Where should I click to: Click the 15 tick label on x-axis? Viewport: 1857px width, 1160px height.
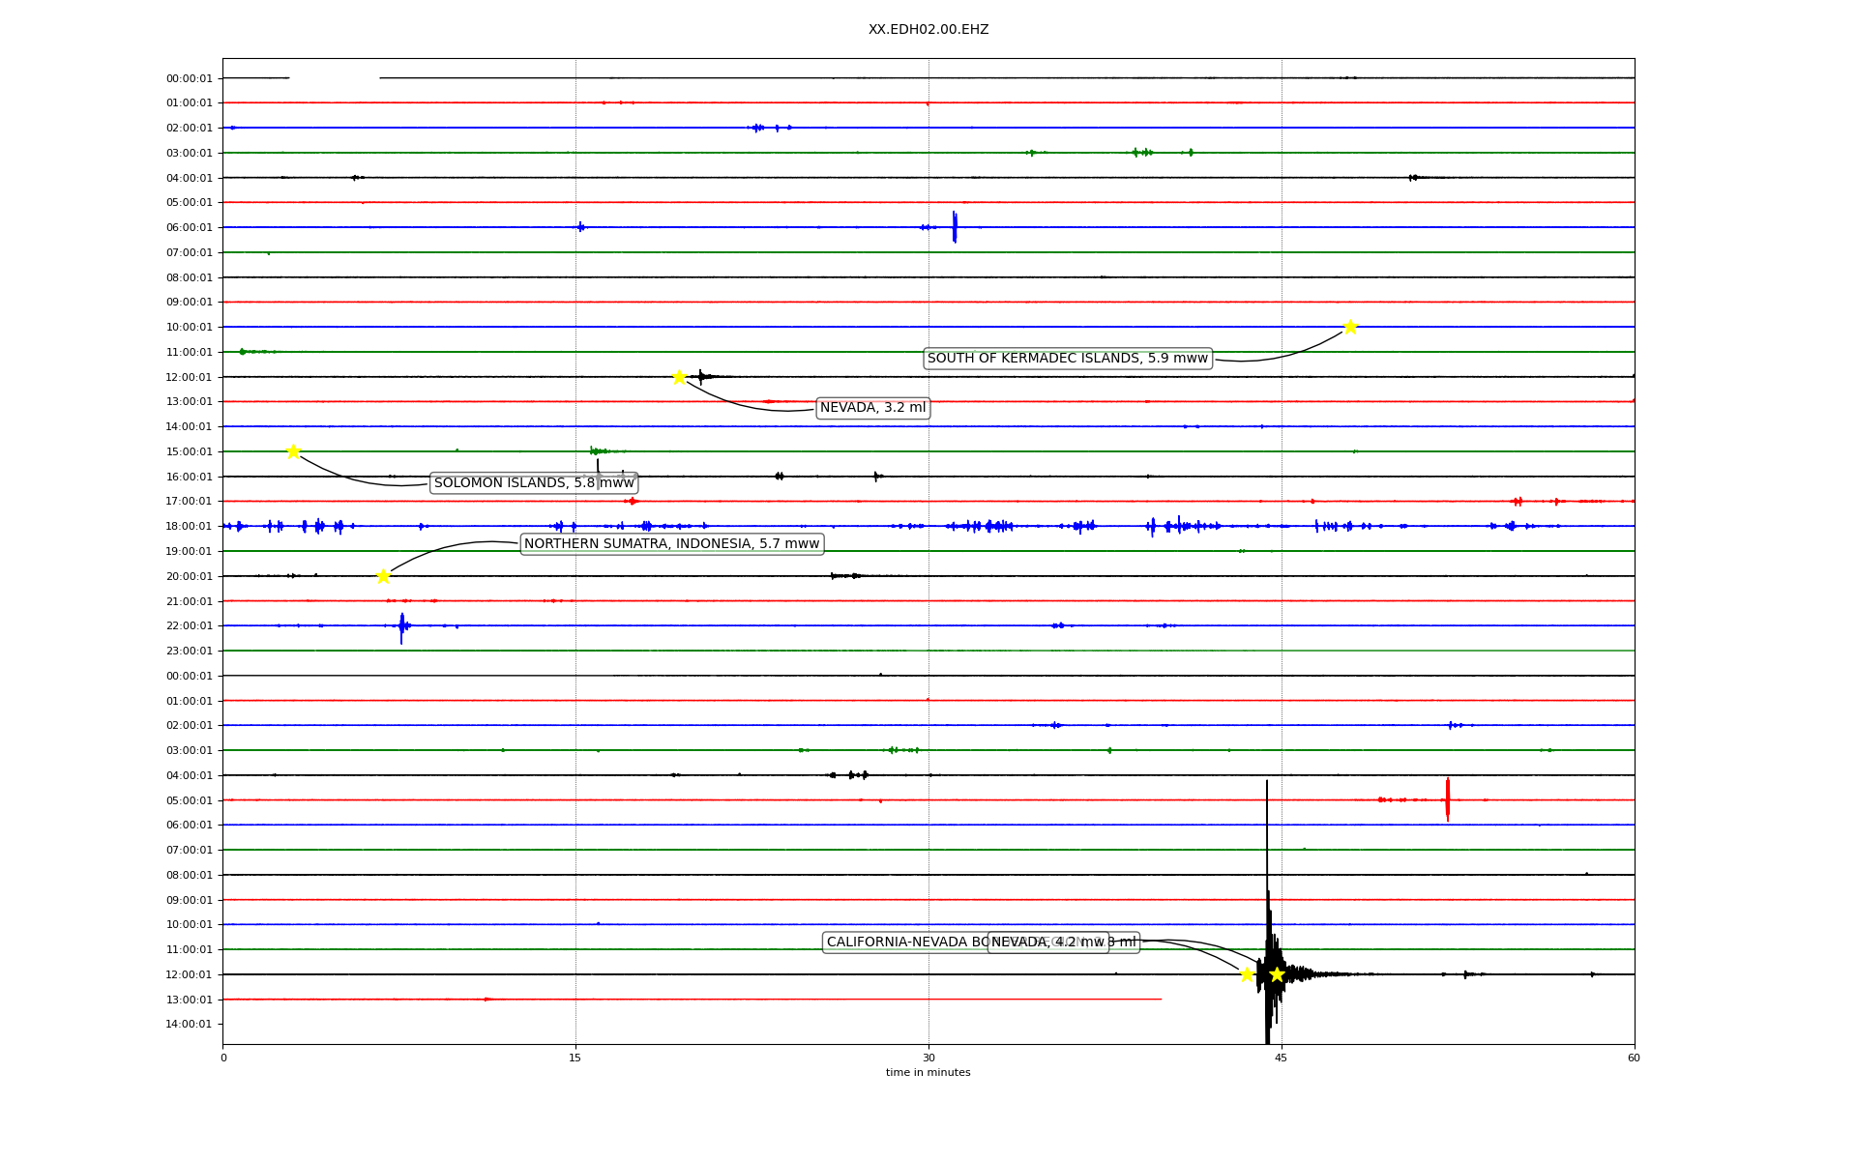point(575,1058)
